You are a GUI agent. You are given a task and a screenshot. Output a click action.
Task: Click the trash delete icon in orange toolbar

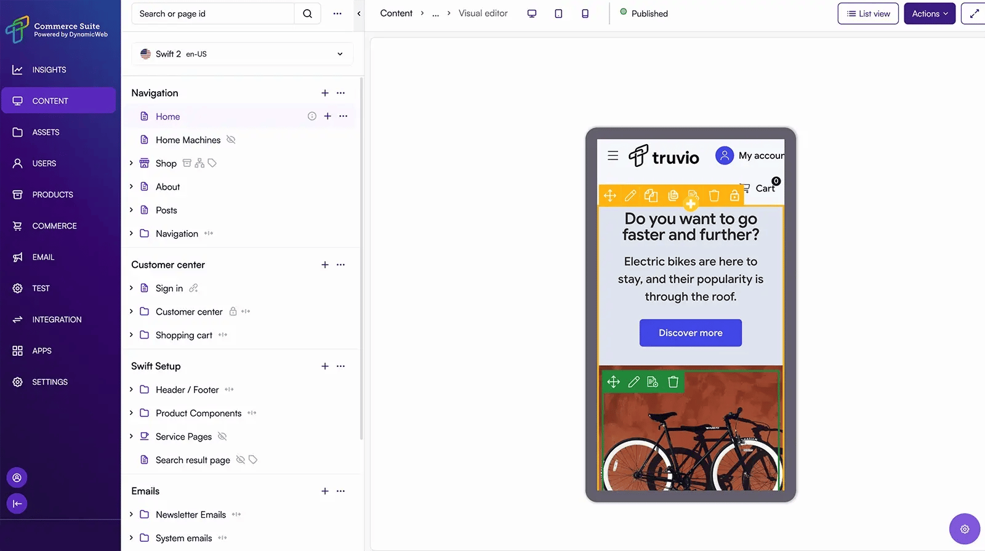click(x=714, y=196)
